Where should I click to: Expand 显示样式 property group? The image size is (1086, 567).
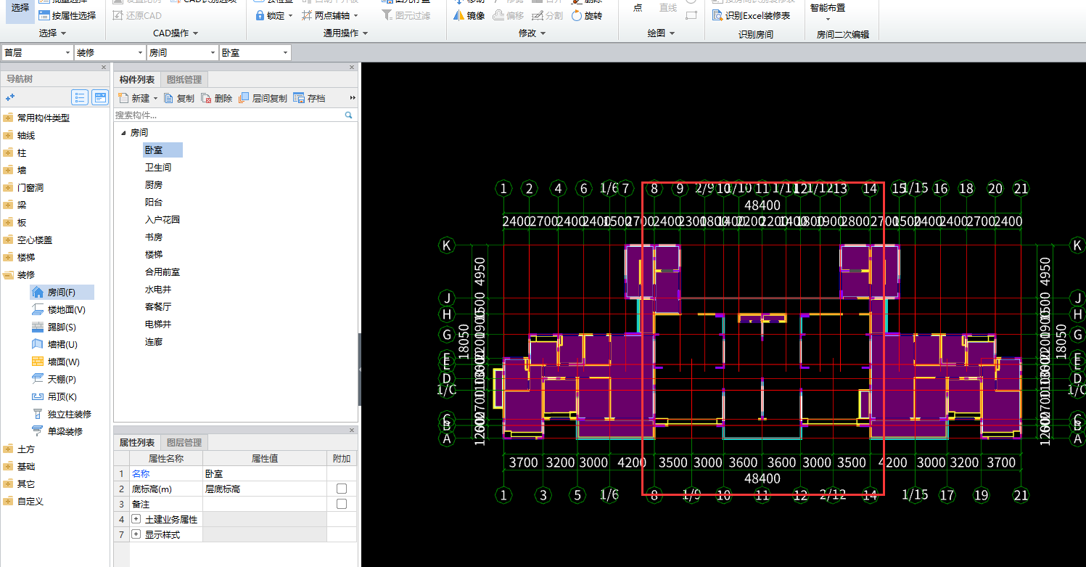(x=136, y=534)
